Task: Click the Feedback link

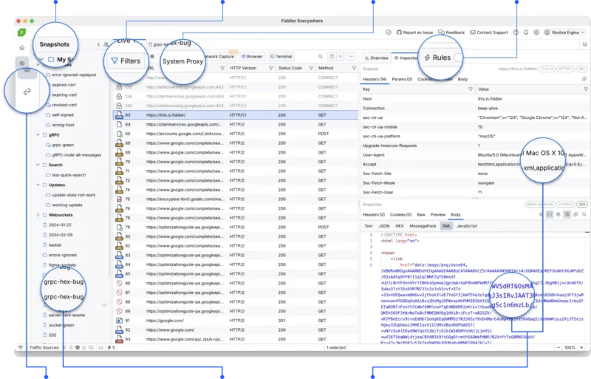Action: tap(451, 33)
